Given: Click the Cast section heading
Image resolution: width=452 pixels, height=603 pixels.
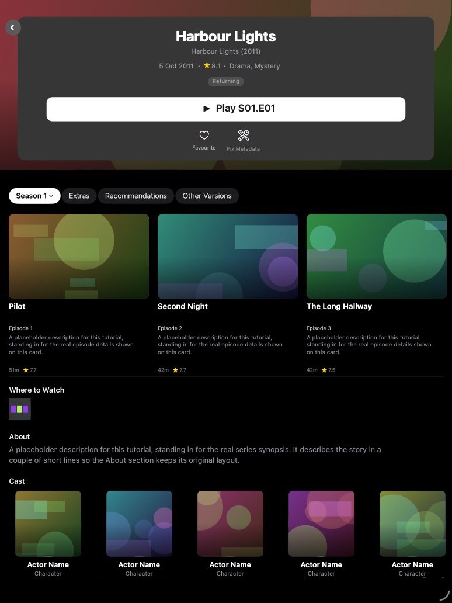Looking at the screenshot, I should (x=17, y=481).
